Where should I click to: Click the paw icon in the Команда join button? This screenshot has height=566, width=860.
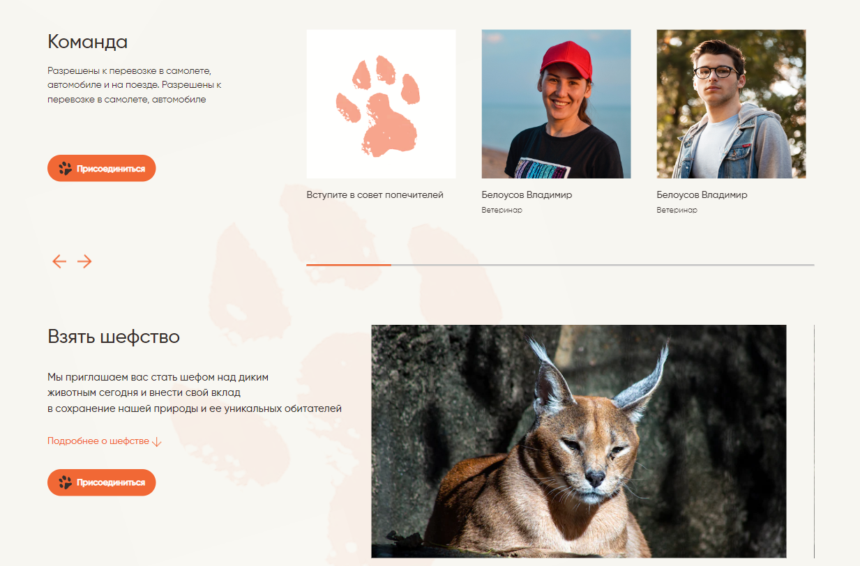coord(66,169)
